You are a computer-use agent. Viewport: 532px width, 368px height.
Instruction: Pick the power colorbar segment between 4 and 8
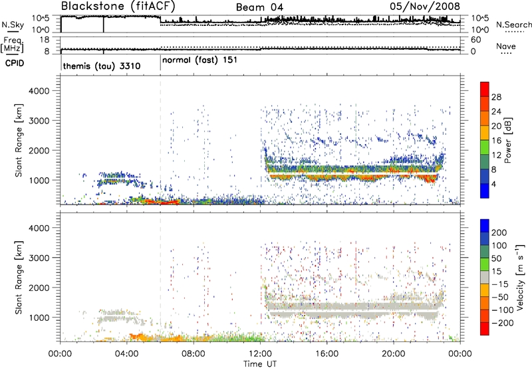[x=485, y=176]
